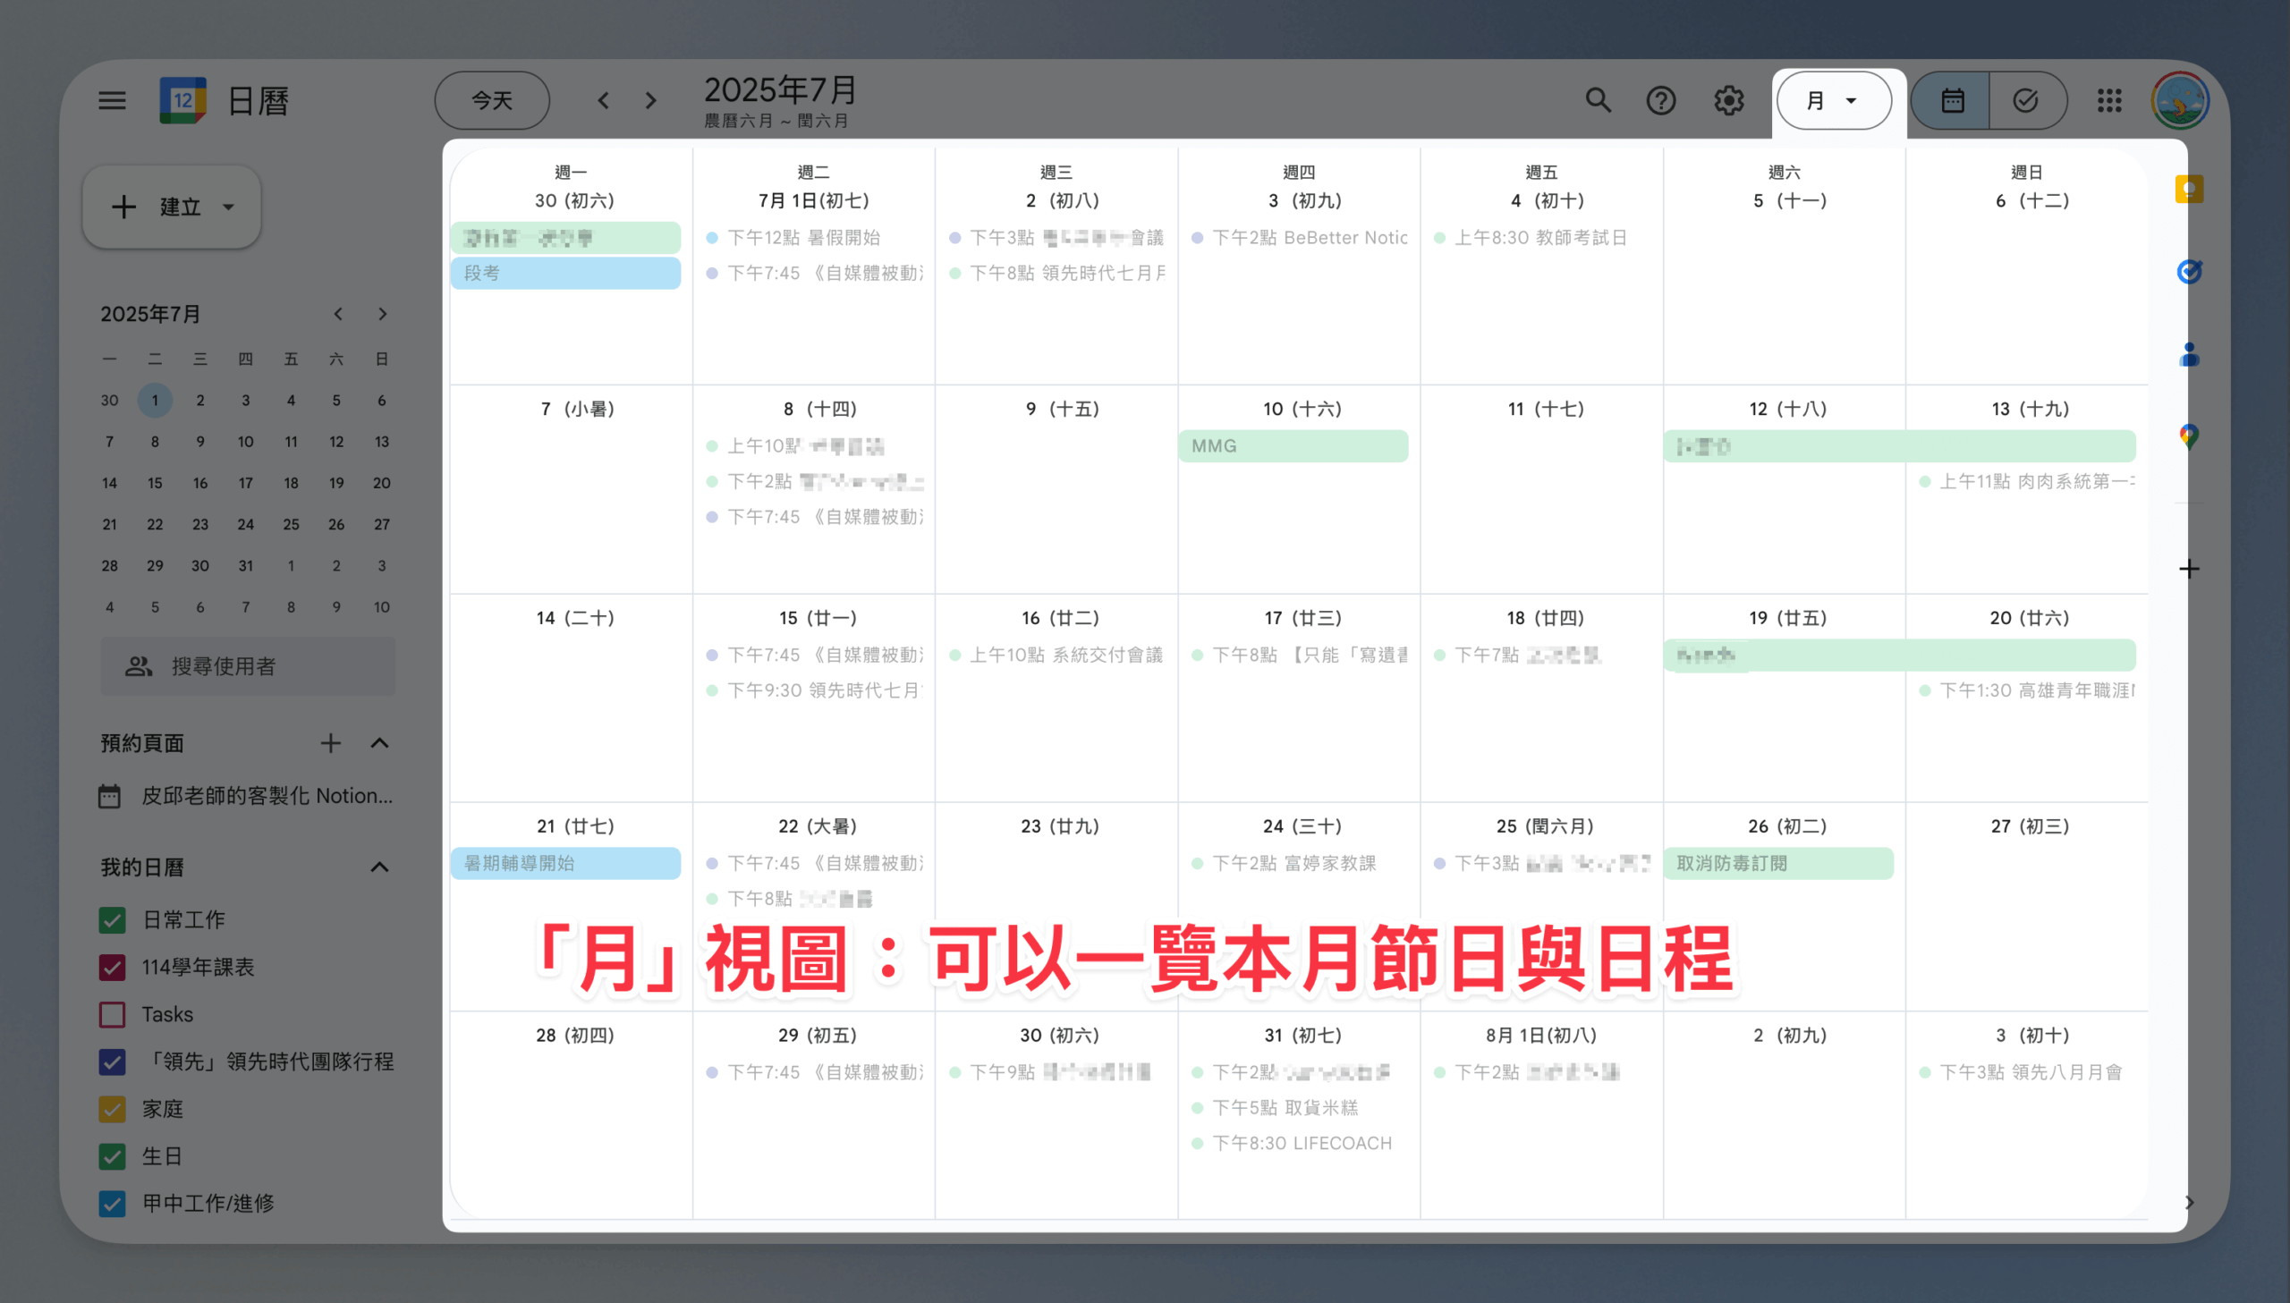Enable the Tasks calendar checkbox
The height and width of the screenshot is (1303, 2290).
(x=112, y=1014)
